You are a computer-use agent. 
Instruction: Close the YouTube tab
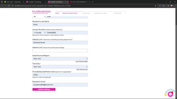click(x=89, y=2)
